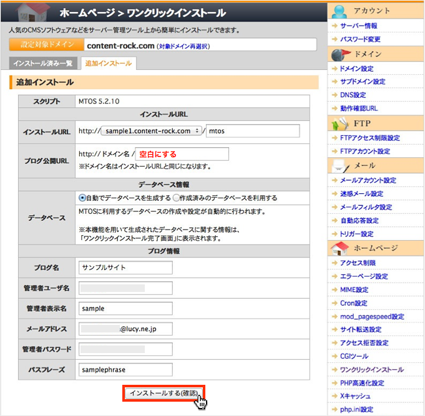This screenshot has width=425, height=416.
Task: Open サブドメイン設定 in sidebar
Action: [x=363, y=82]
